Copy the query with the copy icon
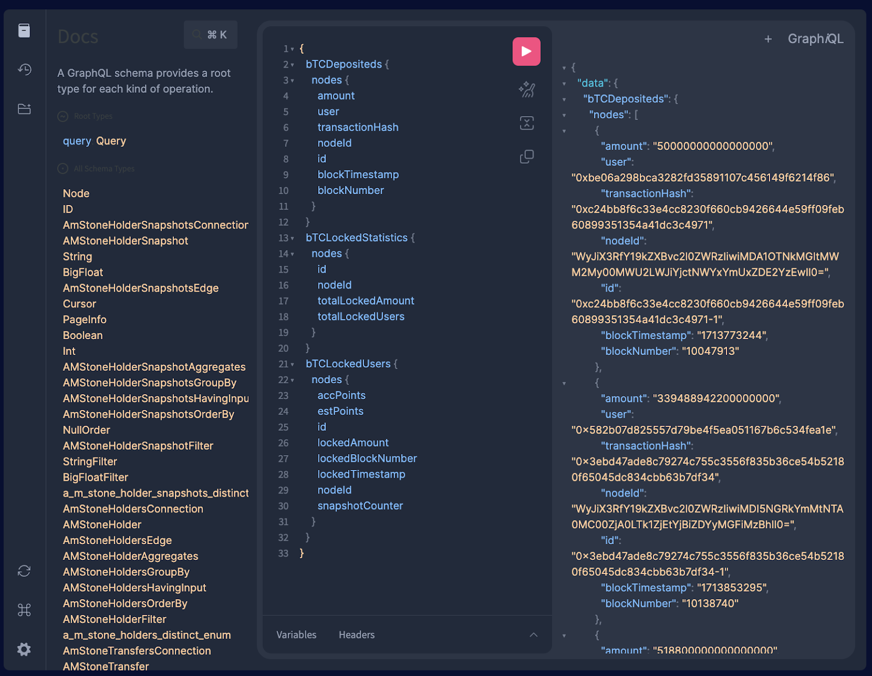872x676 pixels. pyautogui.click(x=526, y=157)
